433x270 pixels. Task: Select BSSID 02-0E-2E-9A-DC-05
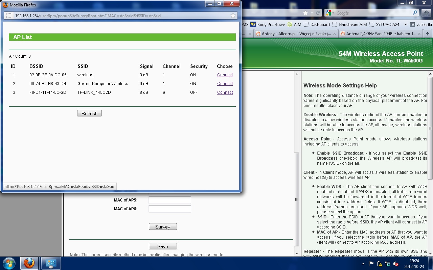point(48,75)
